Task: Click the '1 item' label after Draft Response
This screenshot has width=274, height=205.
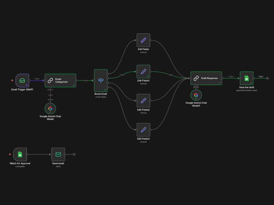Action: click(x=231, y=77)
